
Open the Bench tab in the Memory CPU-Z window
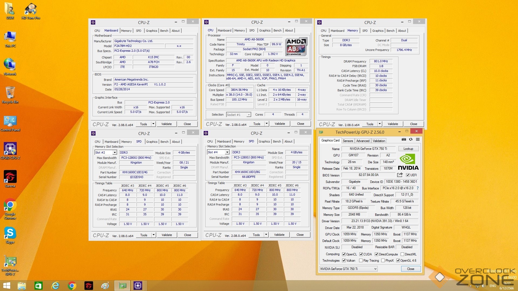point(390,31)
